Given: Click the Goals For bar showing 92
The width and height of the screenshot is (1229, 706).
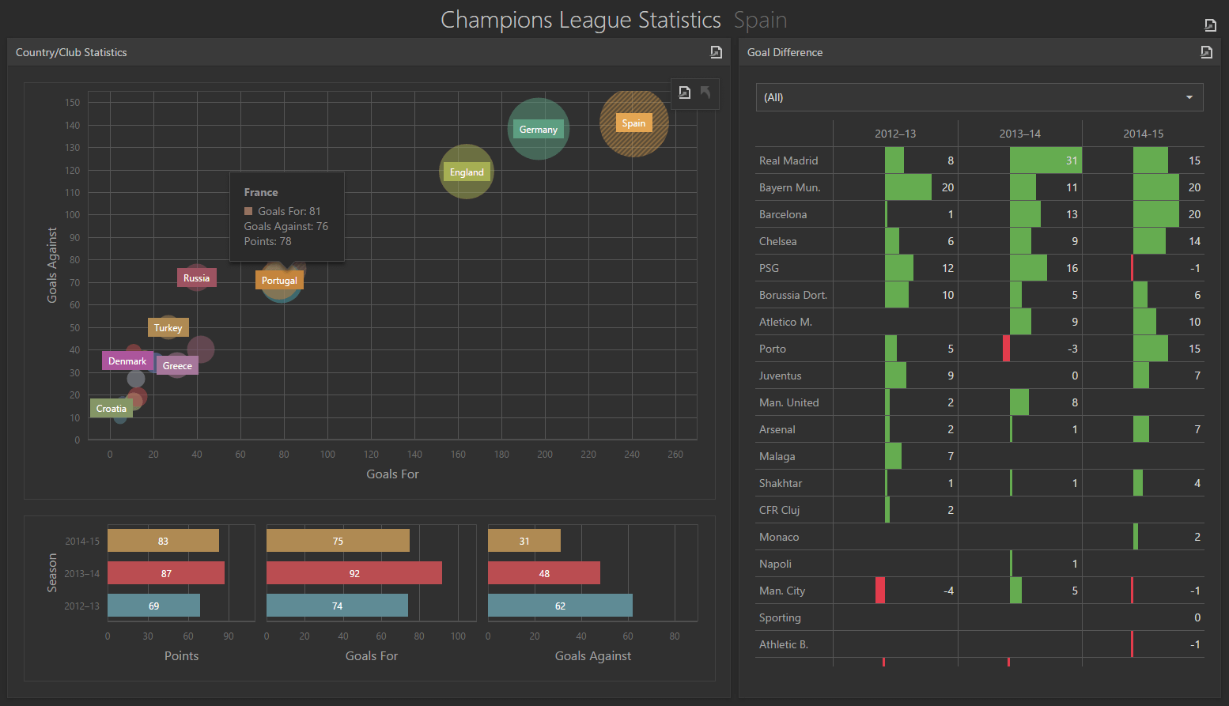Looking at the screenshot, I should [x=354, y=573].
